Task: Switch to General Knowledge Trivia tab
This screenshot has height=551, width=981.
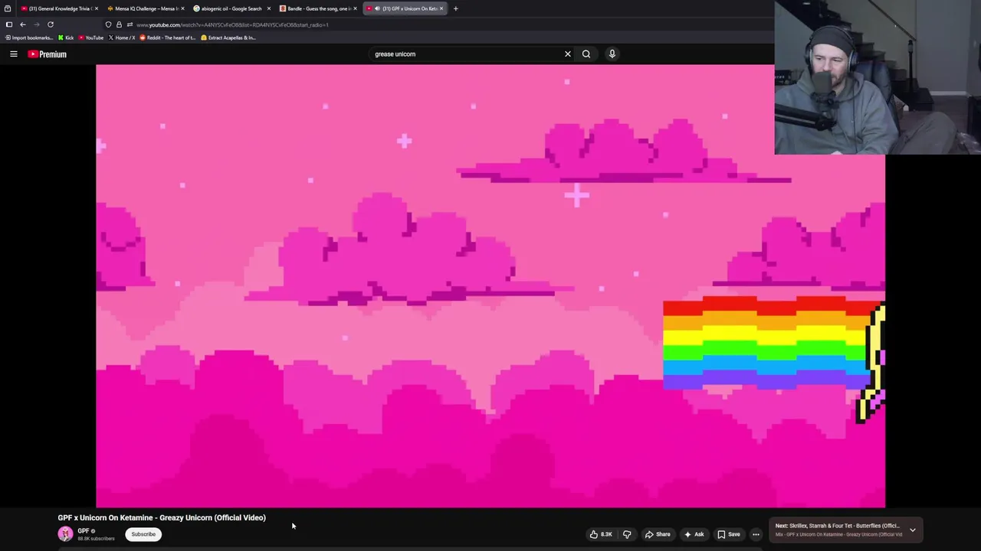Action: coord(58,8)
